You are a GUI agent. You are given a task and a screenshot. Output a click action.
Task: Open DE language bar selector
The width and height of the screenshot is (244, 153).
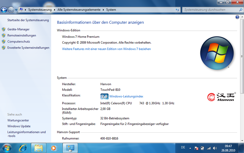183,148
